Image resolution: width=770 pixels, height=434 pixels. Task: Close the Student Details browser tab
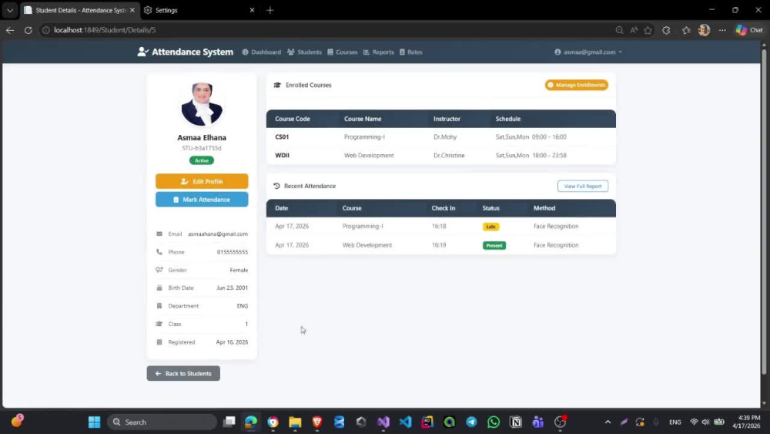tap(132, 10)
